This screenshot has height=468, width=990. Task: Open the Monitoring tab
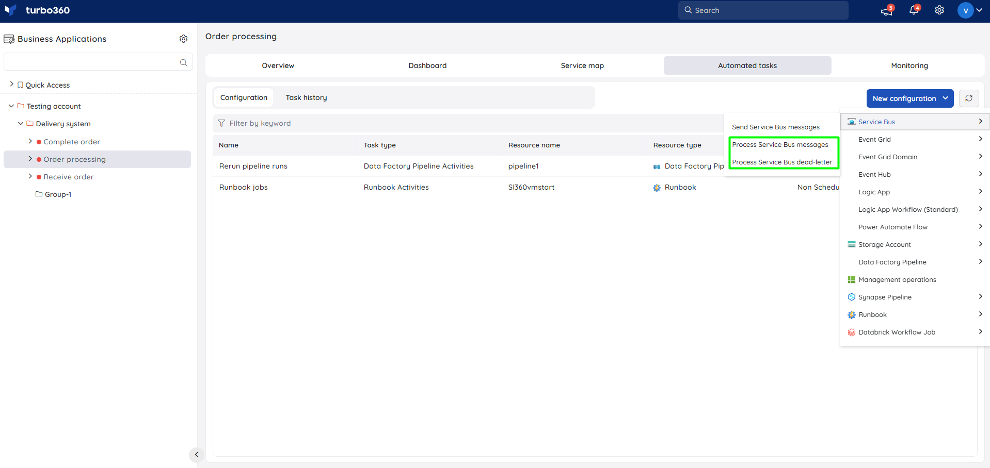point(909,65)
